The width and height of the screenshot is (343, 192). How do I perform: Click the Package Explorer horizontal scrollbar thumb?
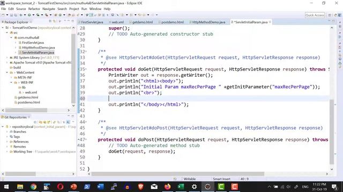(26, 110)
